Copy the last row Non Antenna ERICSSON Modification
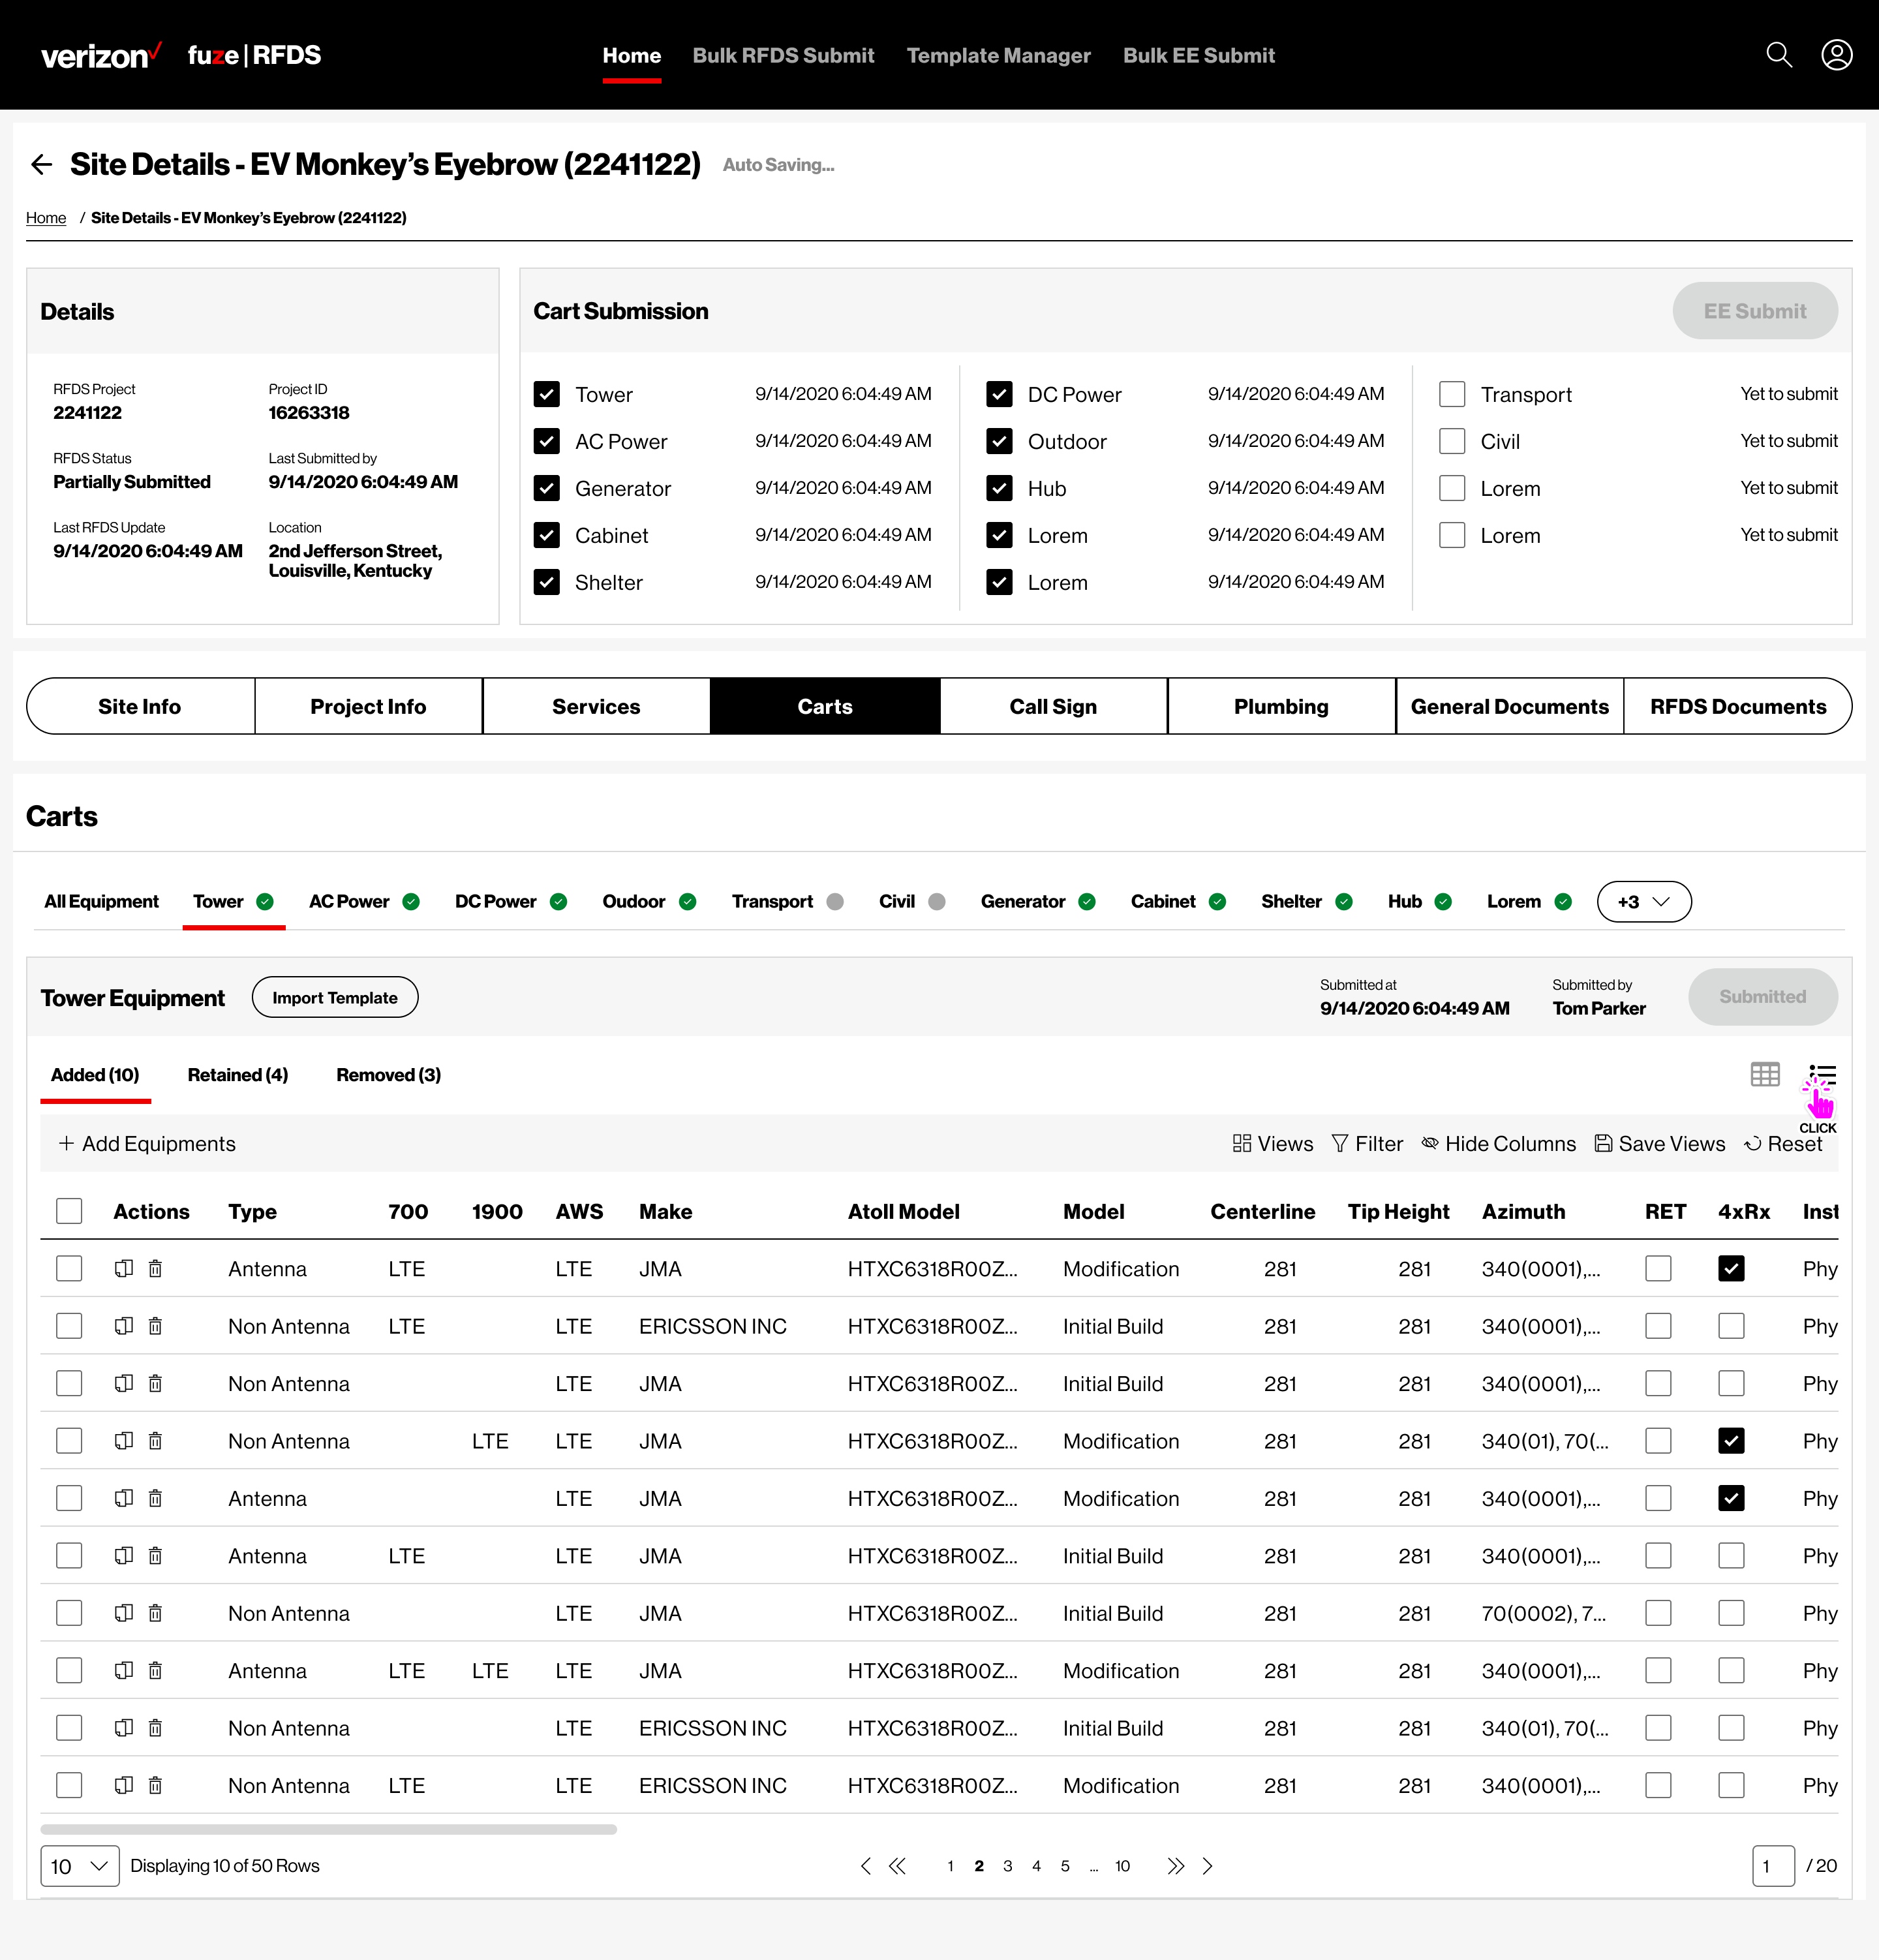 click(124, 1785)
